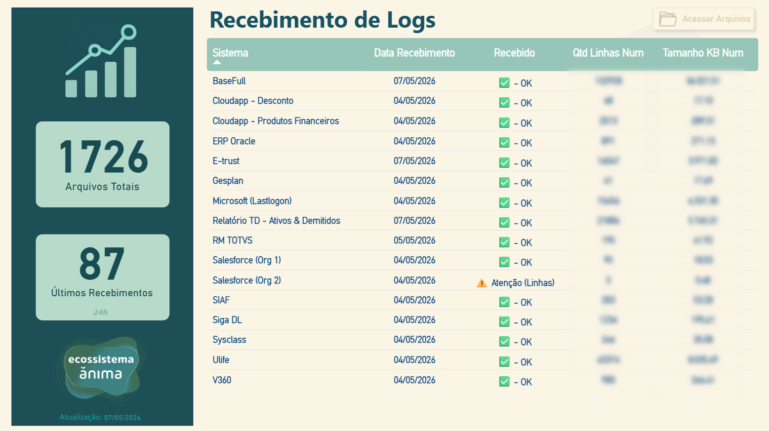Select the ERP Oracle system name
The image size is (769, 431).
pyautogui.click(x=234, y=141)
